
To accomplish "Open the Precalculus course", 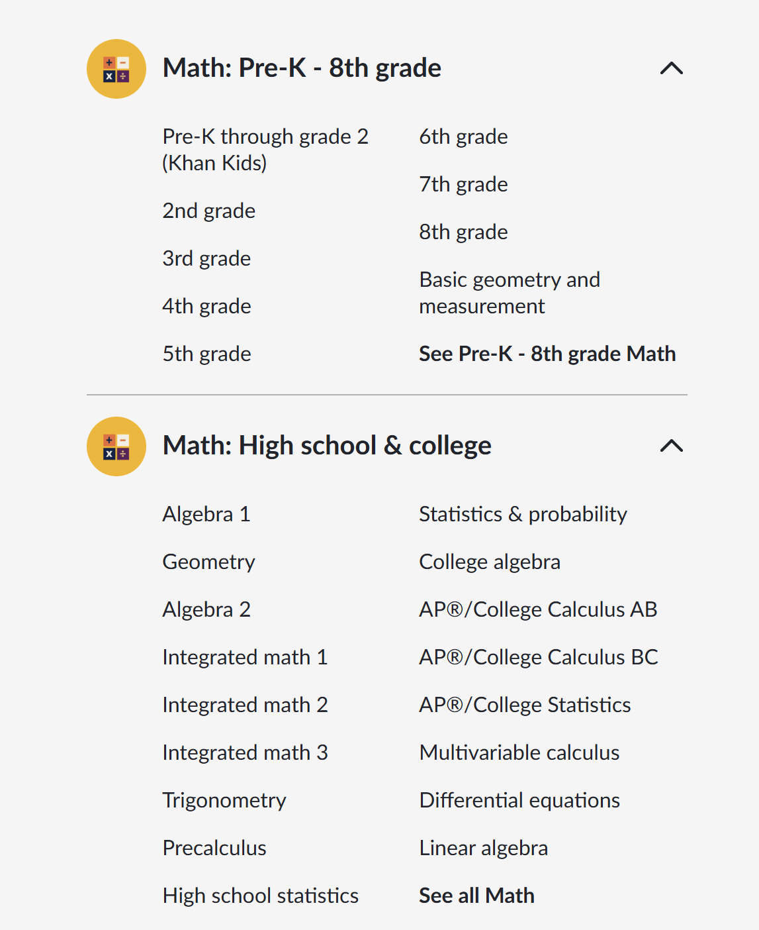I will point(214,848).
